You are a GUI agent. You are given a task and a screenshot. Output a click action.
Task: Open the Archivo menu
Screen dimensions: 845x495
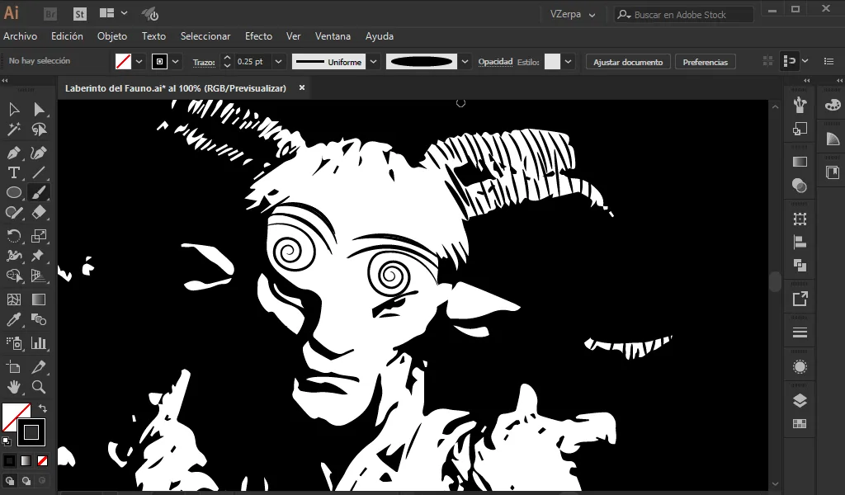pyautogui.click(x=21, y=36)
